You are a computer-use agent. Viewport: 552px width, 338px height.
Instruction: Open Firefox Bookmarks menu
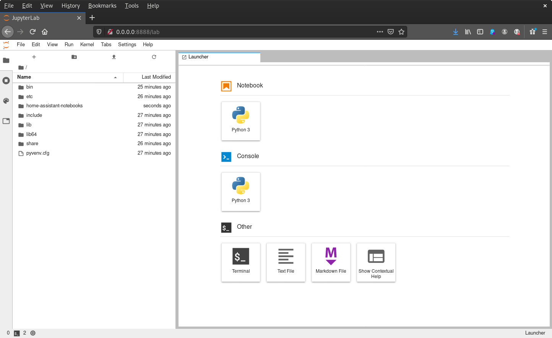102,6
